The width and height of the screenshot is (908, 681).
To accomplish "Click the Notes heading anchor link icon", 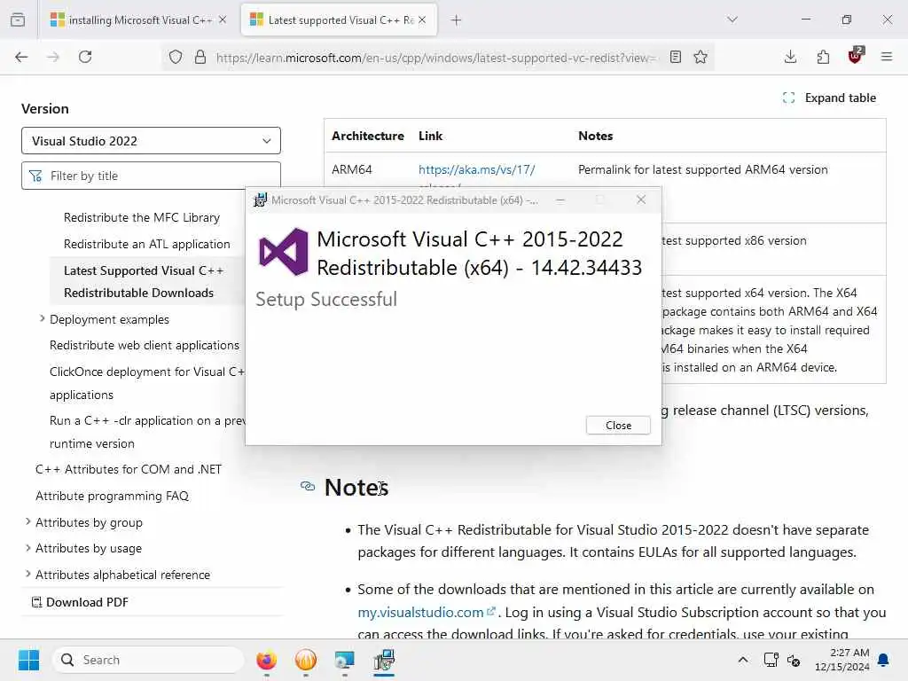I will coord(308,486).
